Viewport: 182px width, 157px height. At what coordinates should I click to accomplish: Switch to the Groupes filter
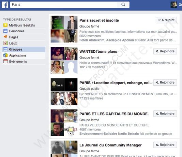click(24, 49)
